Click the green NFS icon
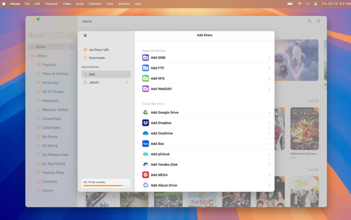 (145, 79)
